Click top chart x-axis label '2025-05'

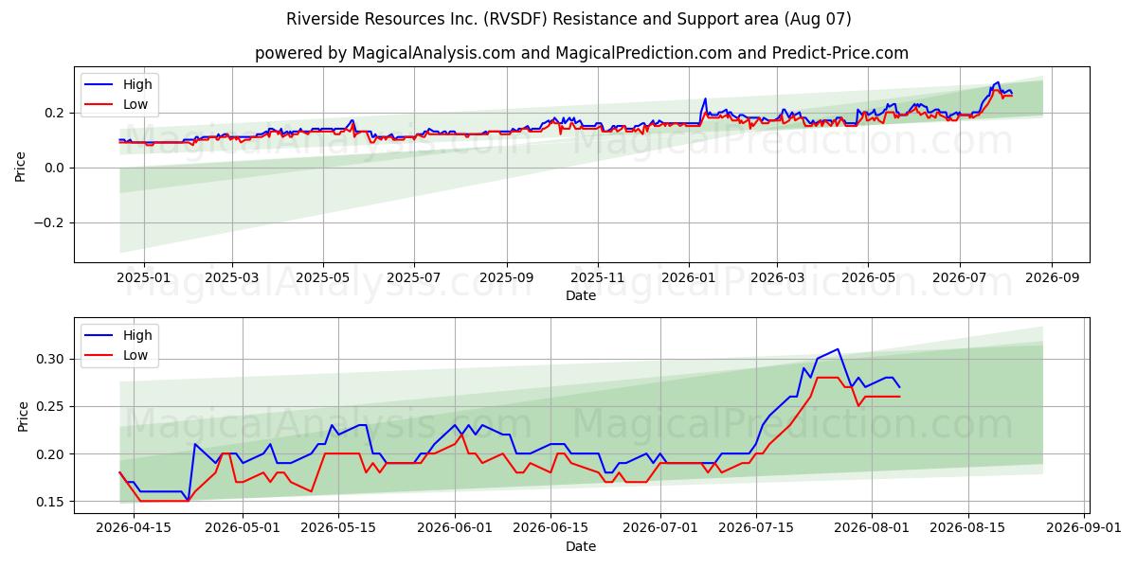[x=323, y=277]
